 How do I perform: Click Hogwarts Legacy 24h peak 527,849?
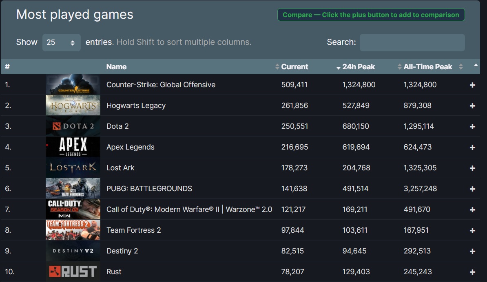coord(356,106)
